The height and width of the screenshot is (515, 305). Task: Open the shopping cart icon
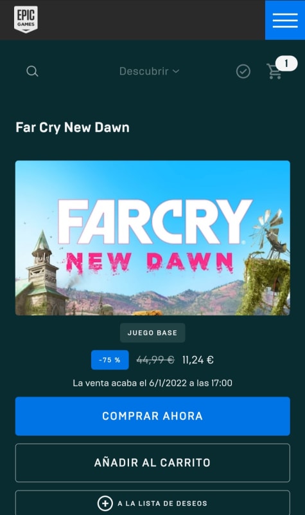point(274,71)
